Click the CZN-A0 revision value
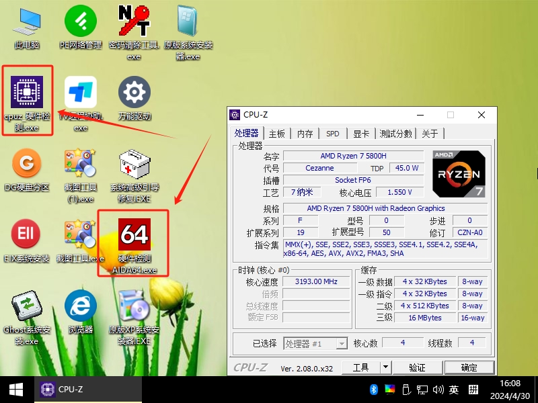This screenshot has height=403, width=538. tap(470, 232)
